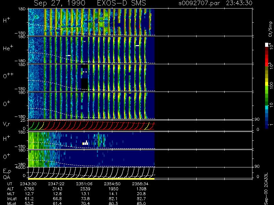Click MLT value "14.1"

tap(113, 194)
